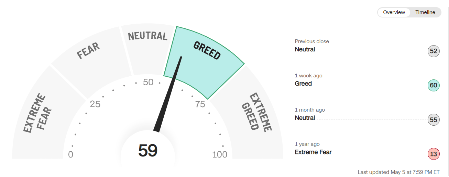
Task: Click the current index value 59
Action: (148, 151)
